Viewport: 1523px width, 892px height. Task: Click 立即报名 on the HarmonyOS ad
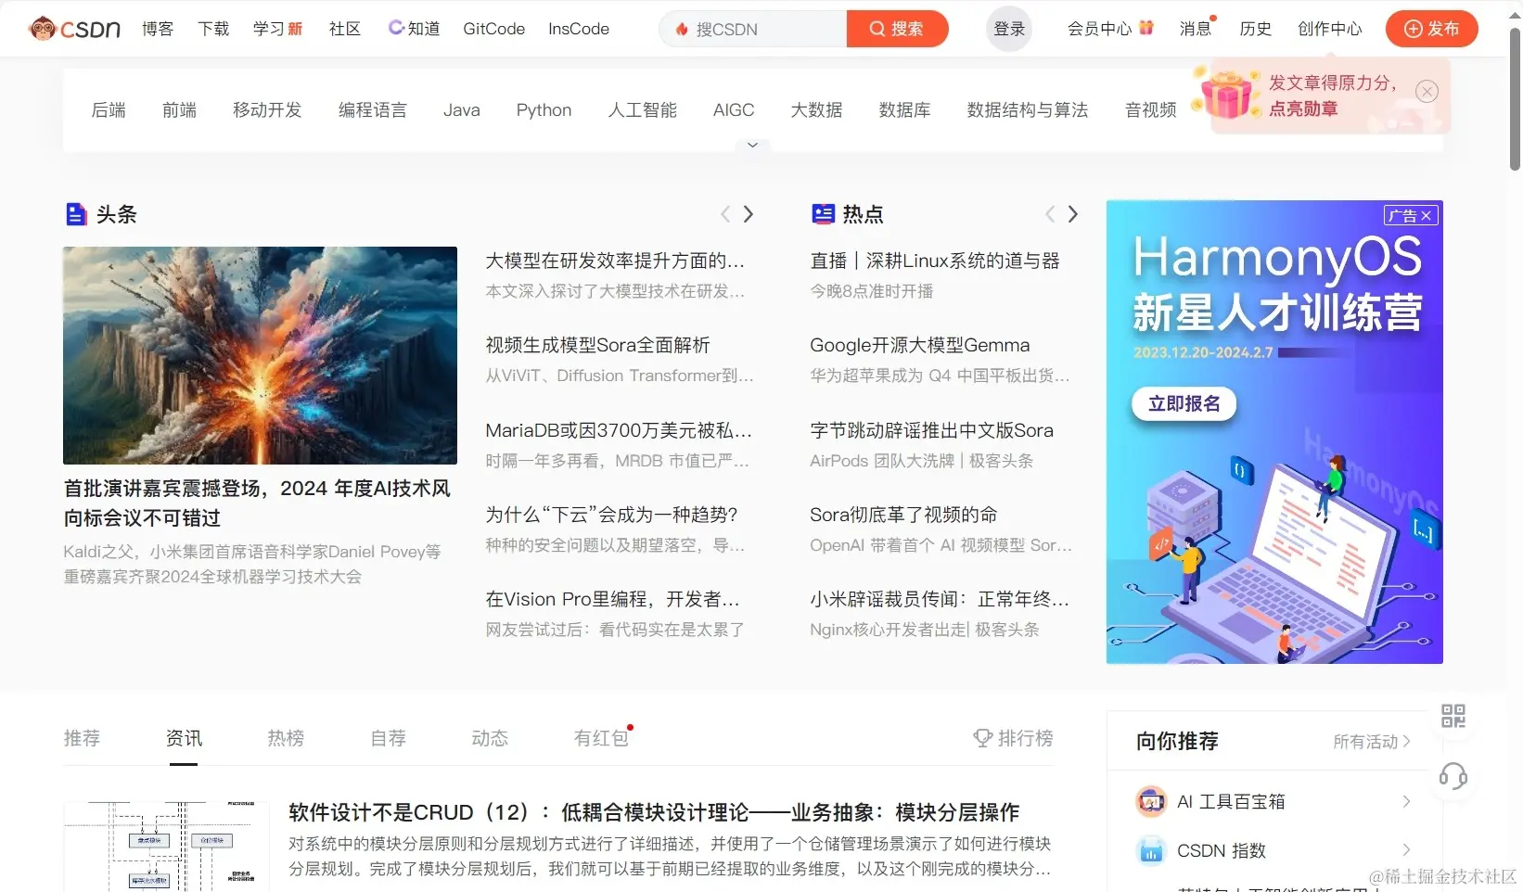1184,403
